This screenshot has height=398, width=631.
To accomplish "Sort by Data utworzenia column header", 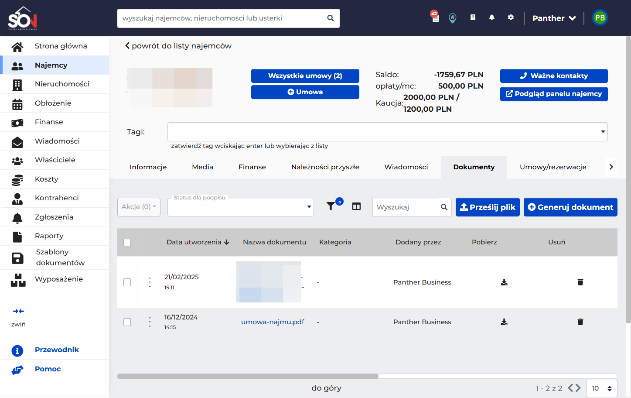I will point(198,242).
